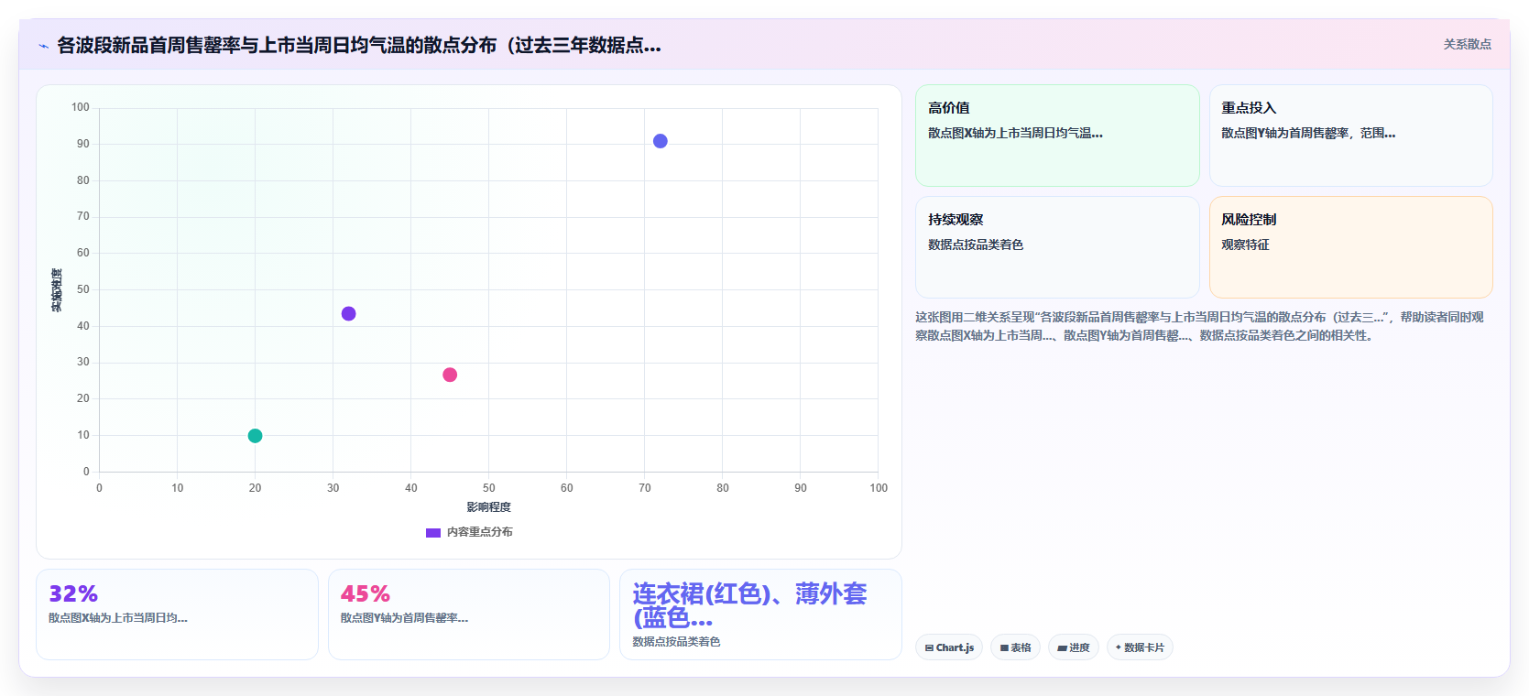Click the 数据卡片 tag

click(1140, 647)
